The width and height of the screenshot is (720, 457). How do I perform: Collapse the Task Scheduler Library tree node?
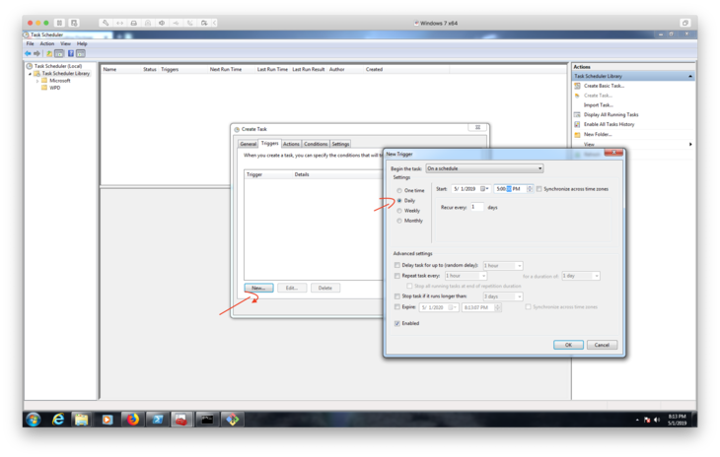(30, 74)
